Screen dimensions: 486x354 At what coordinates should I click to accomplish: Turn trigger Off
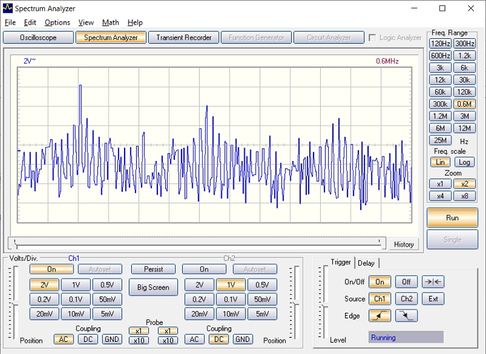point(406,282)
